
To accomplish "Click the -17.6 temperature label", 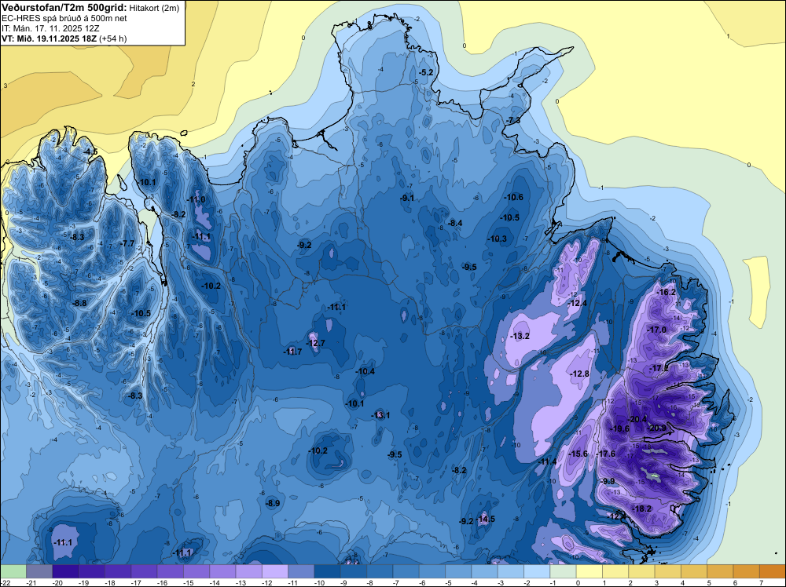I will click(607, 454).
